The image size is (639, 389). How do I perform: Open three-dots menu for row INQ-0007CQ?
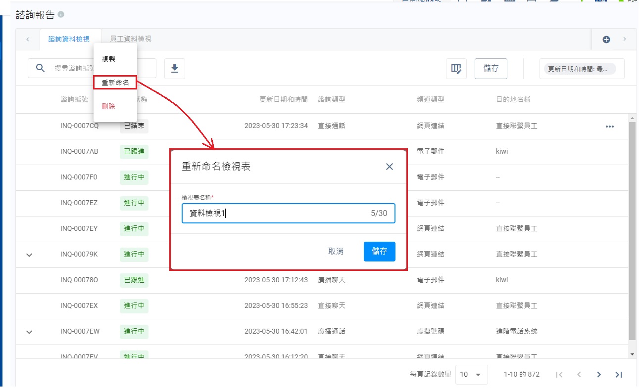(x=609, y=127)
